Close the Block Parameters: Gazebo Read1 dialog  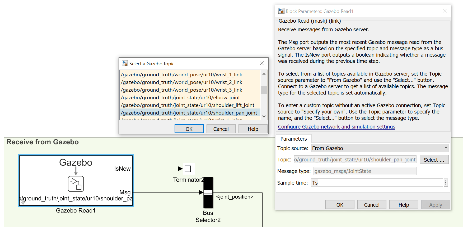coord(445,11)
